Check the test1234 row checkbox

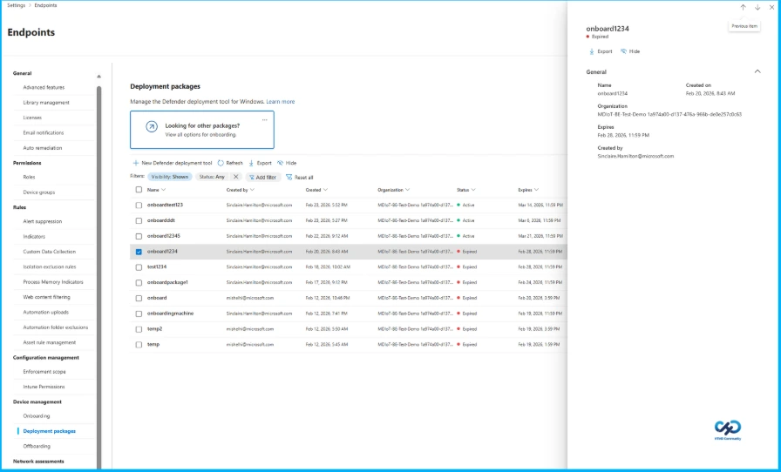[x=139, y=267]
